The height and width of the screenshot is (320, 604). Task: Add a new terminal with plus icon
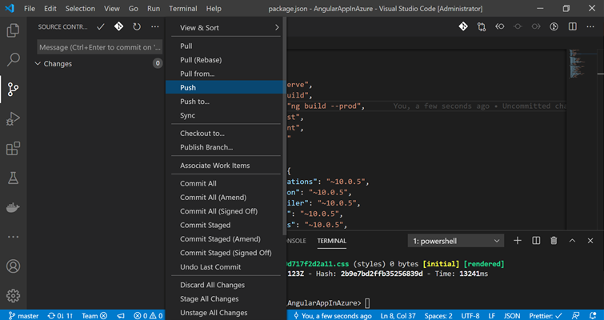click(518, 241)
